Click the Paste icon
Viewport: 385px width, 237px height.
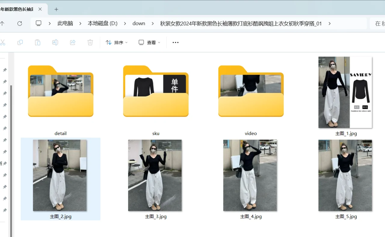pyautogui.click(x=38, y=42)
